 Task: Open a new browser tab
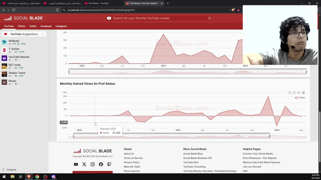coord(168,3)
